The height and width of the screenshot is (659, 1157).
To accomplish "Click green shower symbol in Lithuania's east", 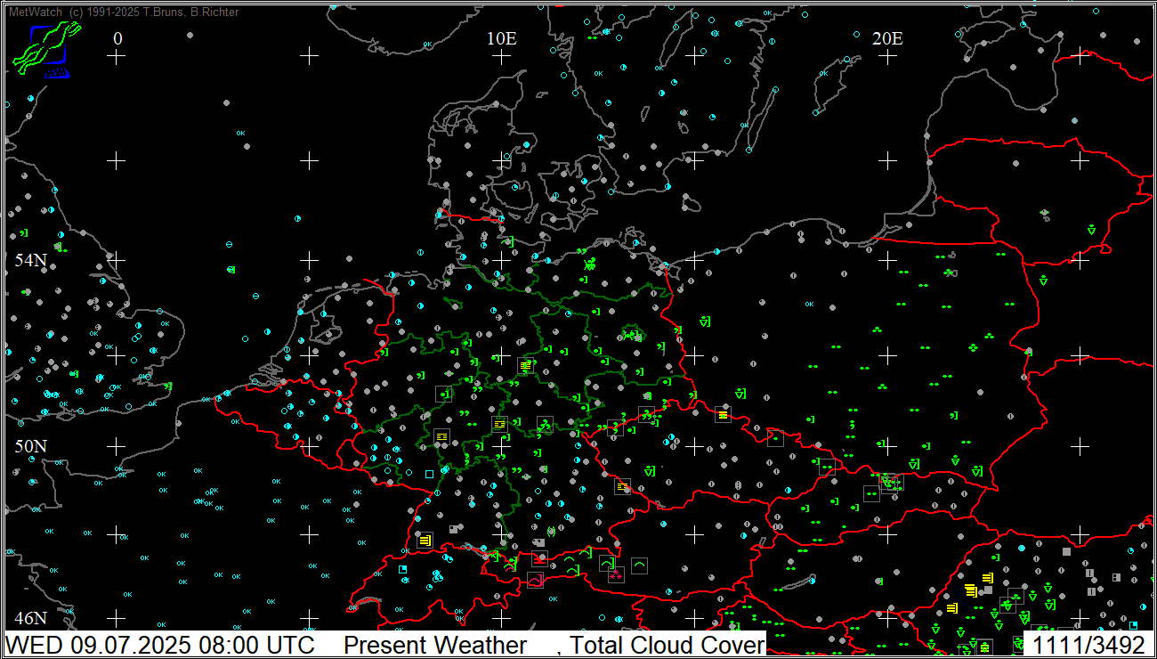I will point(1091,230).
